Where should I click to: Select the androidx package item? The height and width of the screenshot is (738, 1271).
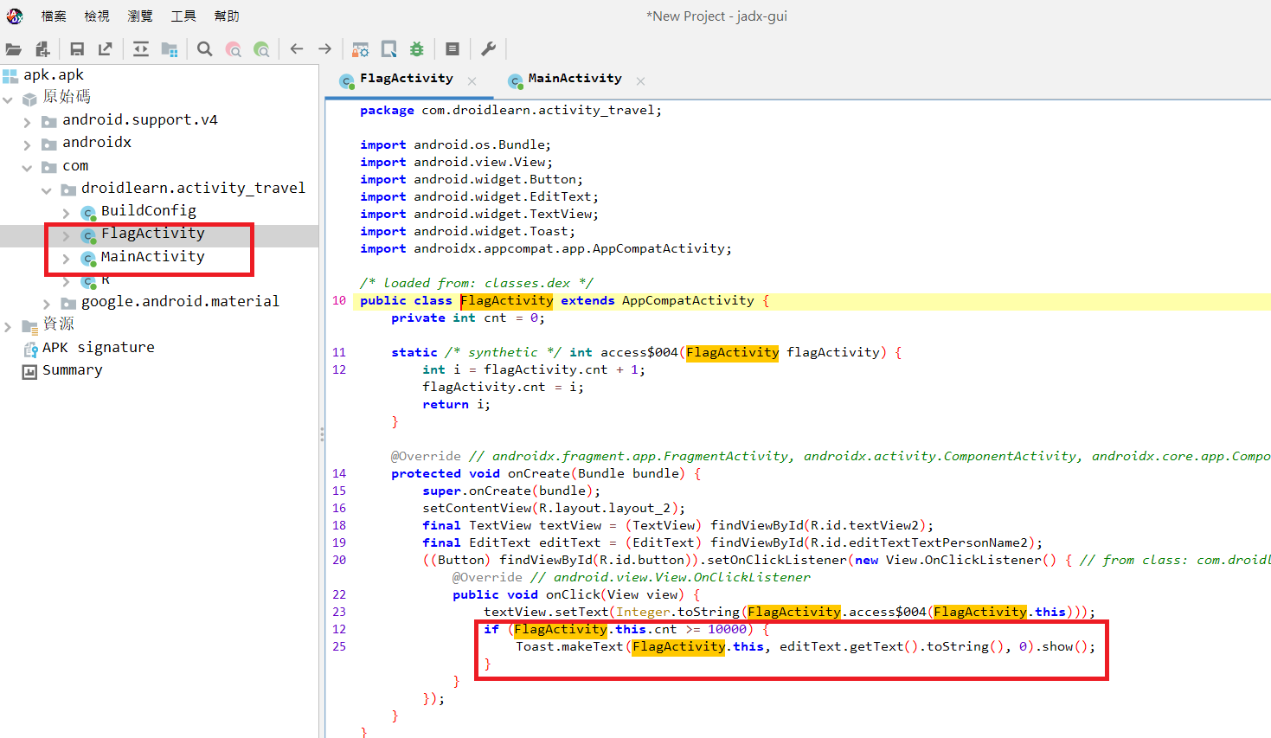click(97, 143)
